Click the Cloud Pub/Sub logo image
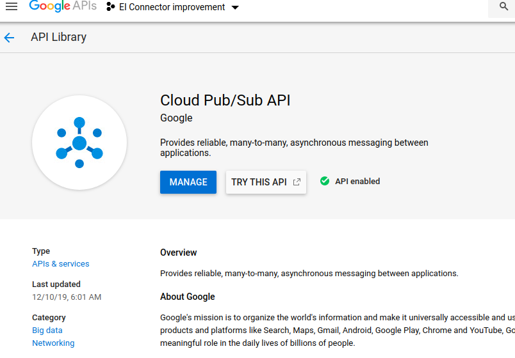Screen dimensions: 515x358 pos(79,143)
